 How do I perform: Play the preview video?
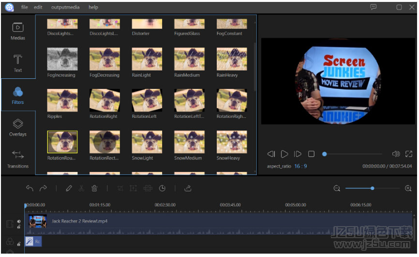[284, 154]
